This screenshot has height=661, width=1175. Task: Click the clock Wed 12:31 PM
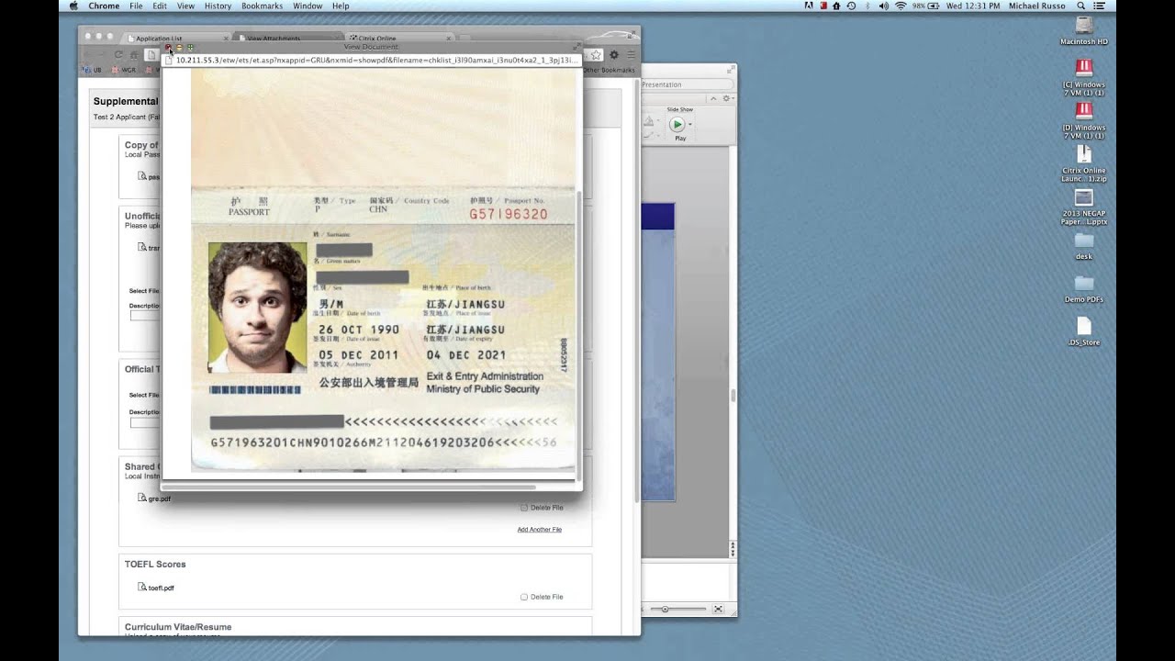(975, 6)
